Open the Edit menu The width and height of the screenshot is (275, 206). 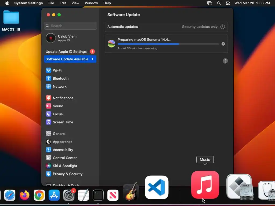63,3
